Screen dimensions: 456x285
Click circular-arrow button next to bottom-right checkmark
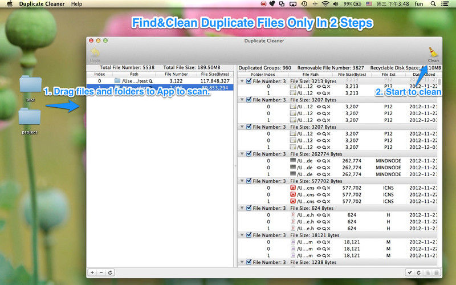pos(418,272)
